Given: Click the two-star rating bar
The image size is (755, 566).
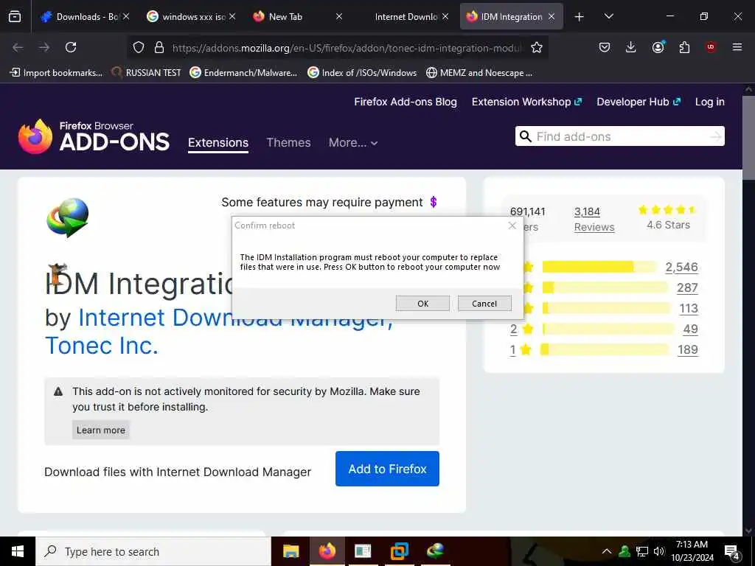Looking at the screenshot, I should 608,329.
